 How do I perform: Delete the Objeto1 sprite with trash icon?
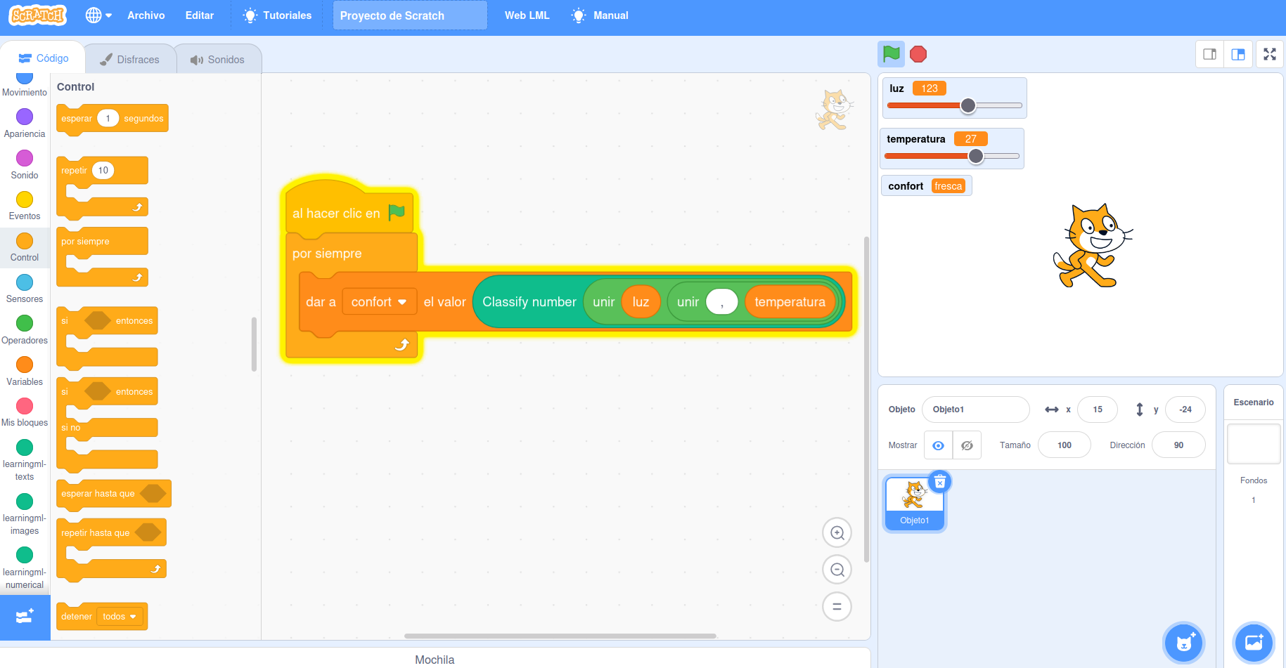(939, 482)
